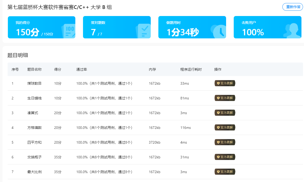Open 官方题解 for 交换瓶子
Viewport: 304px width, 182px height.
[225, 157]
